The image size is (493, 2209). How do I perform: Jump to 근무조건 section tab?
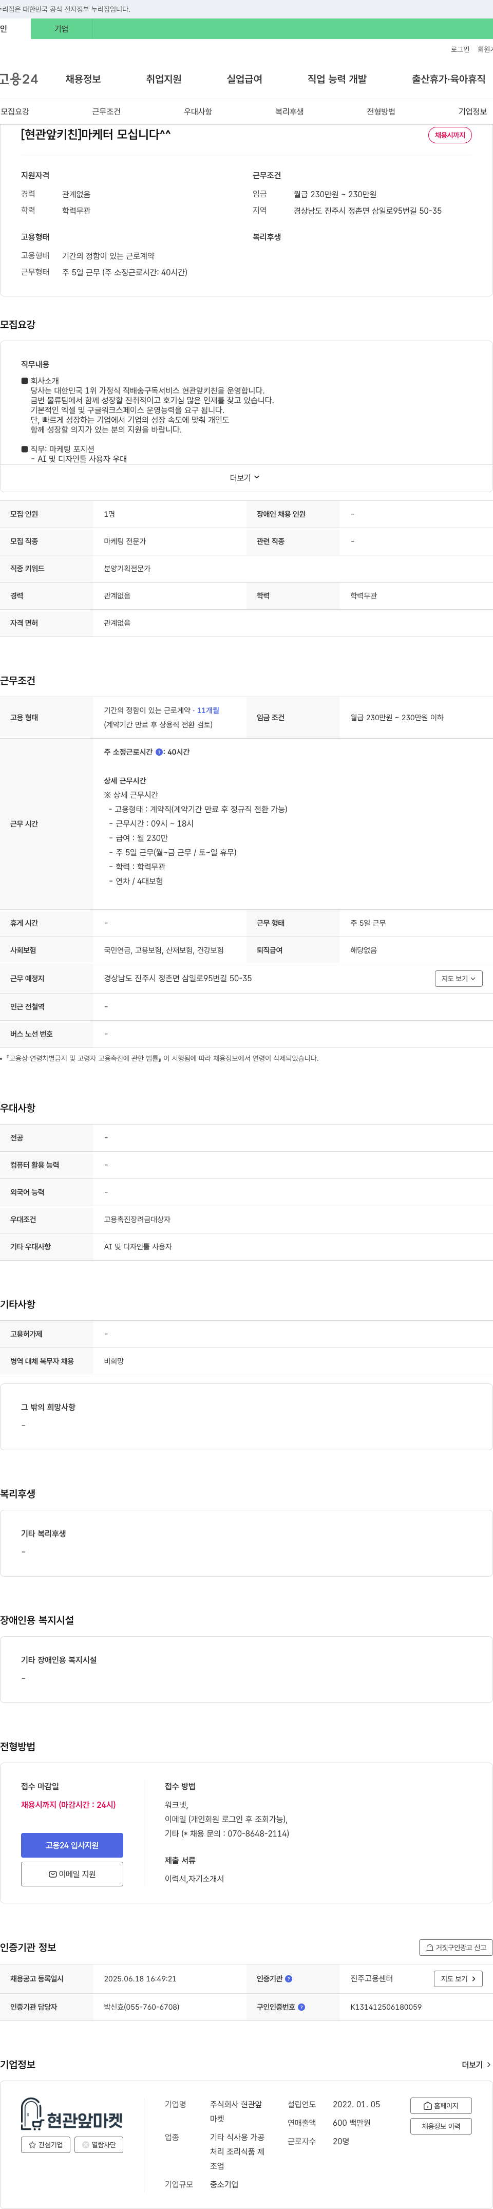pos(106,111)
